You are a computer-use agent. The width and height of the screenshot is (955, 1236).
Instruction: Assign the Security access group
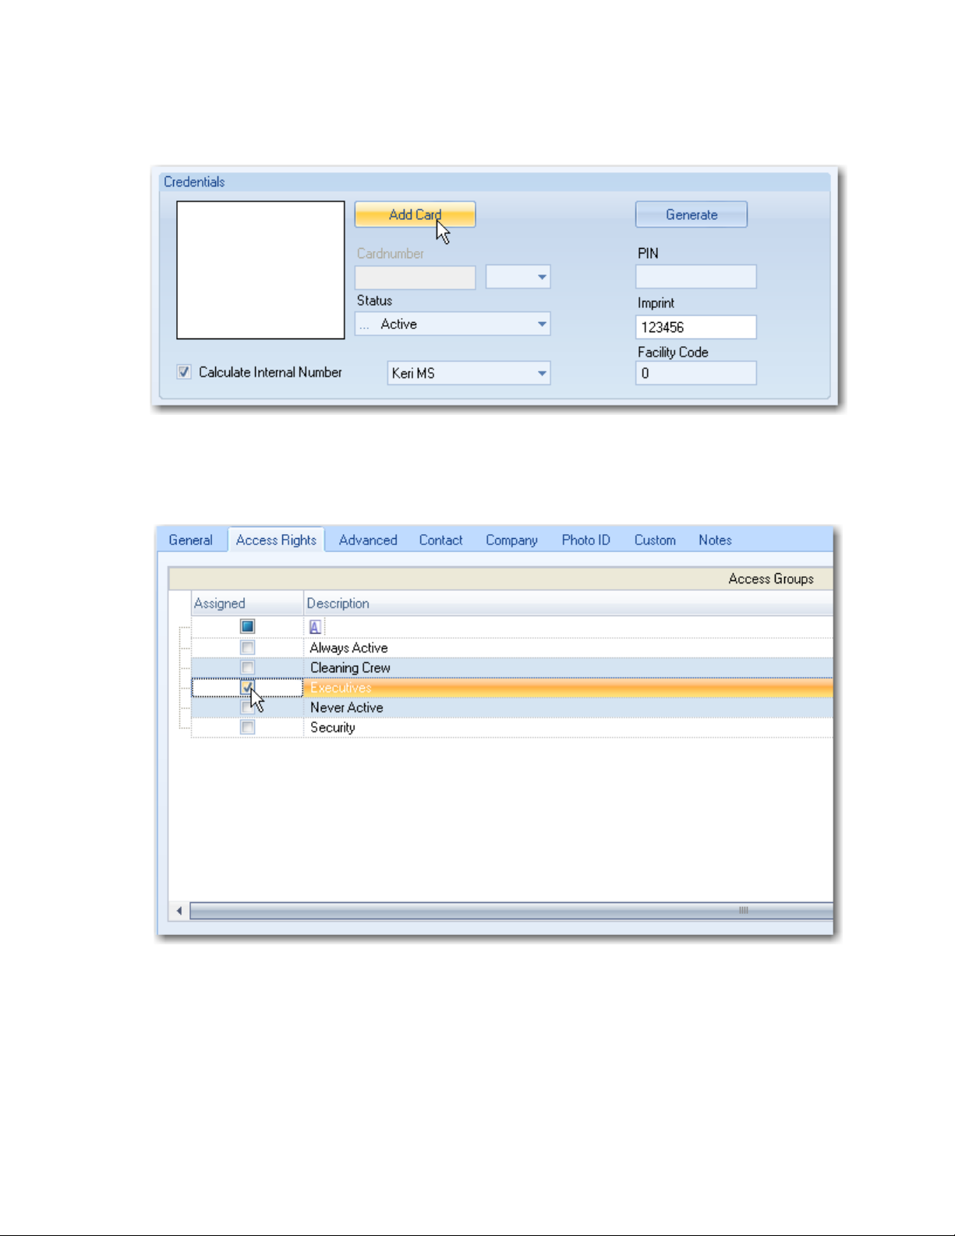(x=247, y=727)
